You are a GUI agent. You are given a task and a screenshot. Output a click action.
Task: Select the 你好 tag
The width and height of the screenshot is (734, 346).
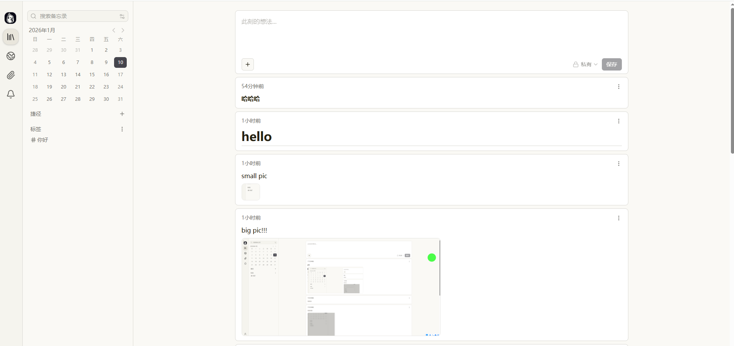pos(40,140)
